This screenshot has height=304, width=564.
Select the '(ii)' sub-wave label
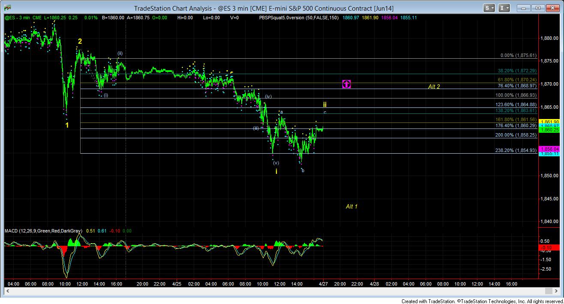pyautogui.click(x=120, y=54)
